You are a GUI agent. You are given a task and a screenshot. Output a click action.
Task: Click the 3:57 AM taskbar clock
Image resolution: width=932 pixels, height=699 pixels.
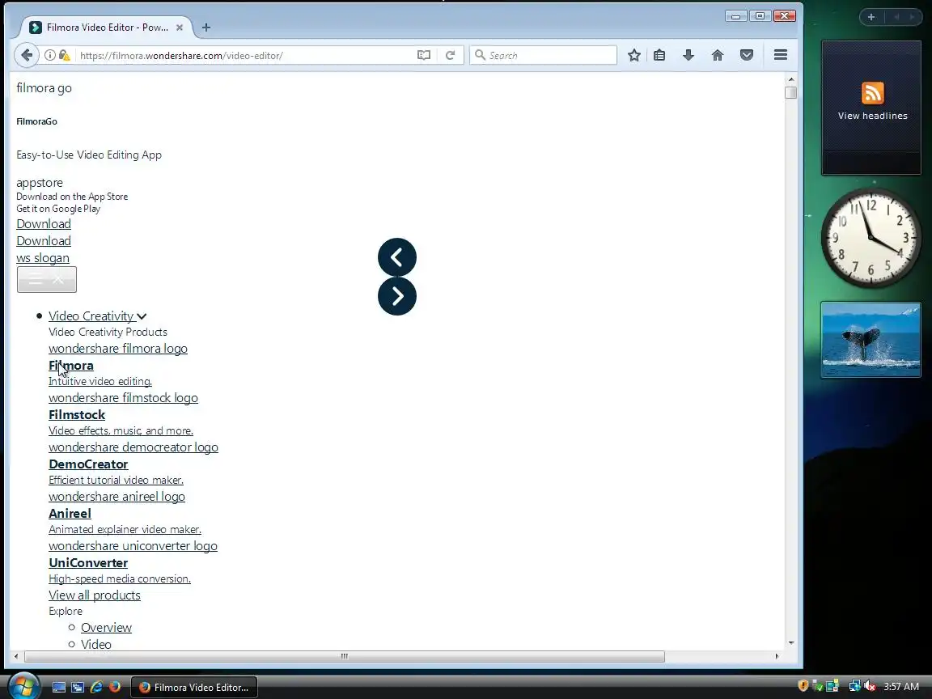click(x=901, y=687)
